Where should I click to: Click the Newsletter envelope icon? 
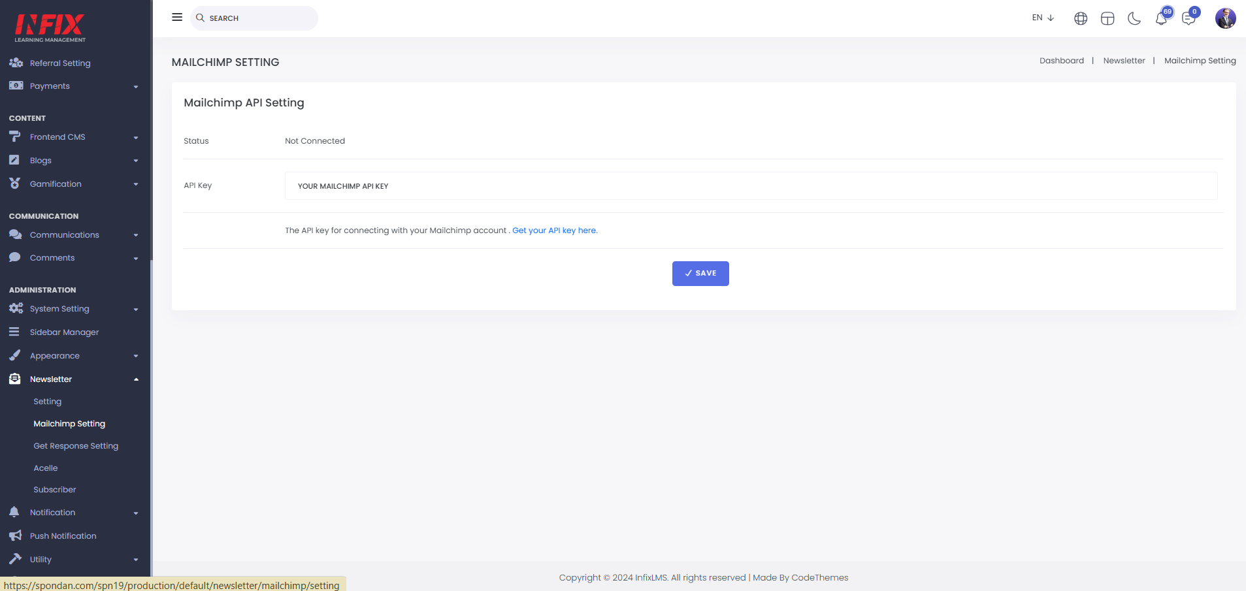[x=14, y=379]
